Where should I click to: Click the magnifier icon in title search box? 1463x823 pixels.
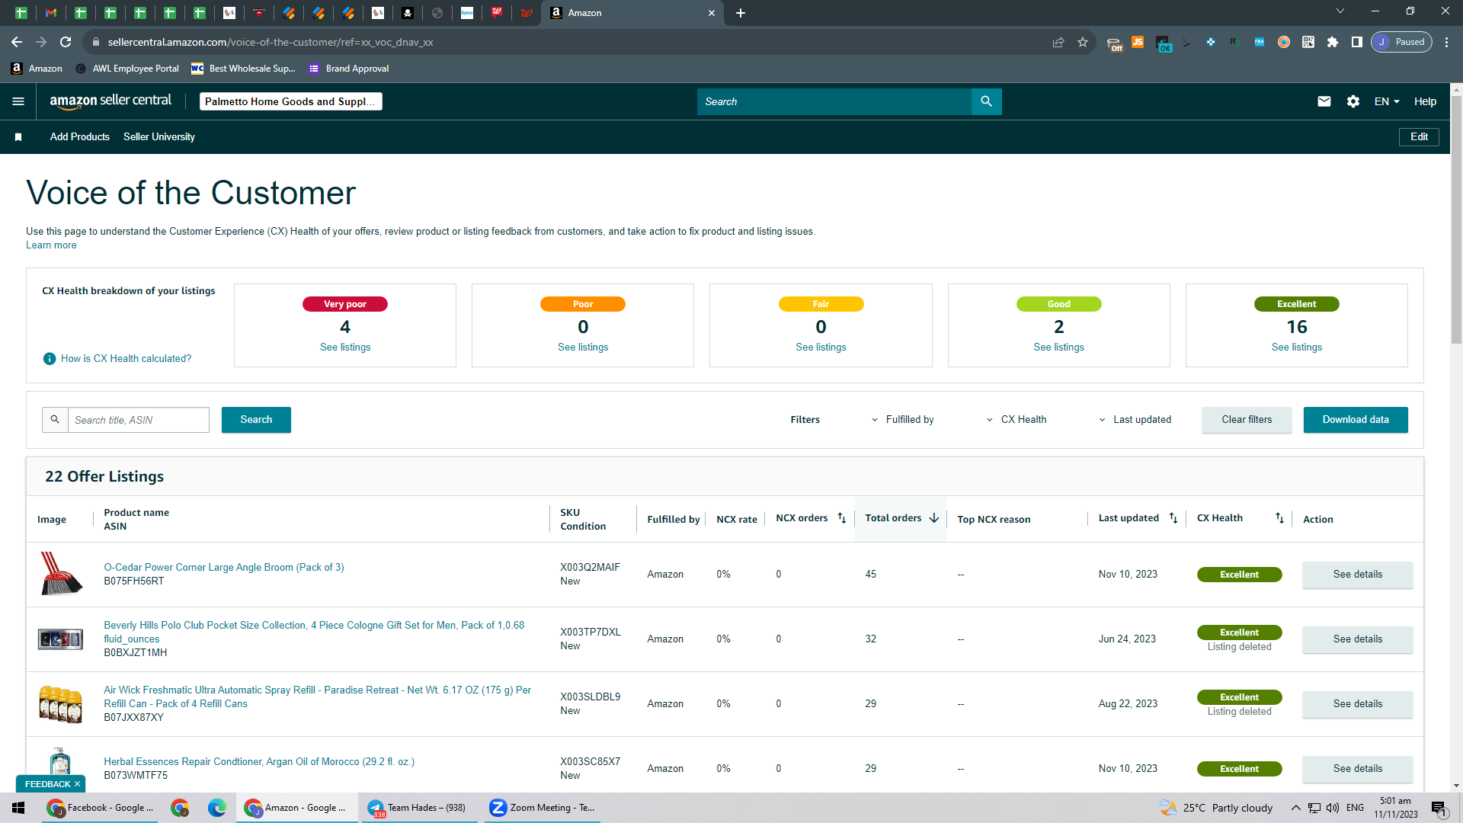(55, 420)
